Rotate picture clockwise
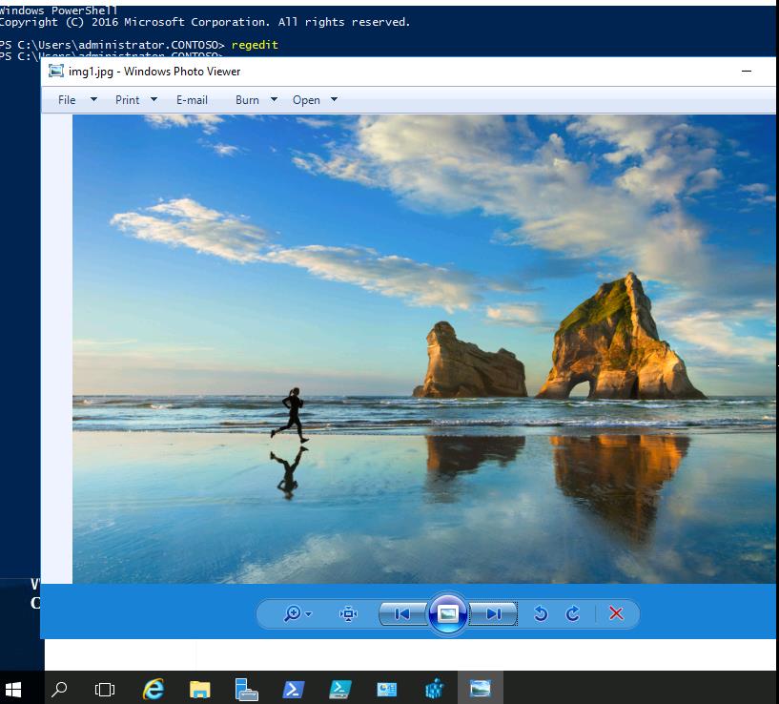 tap(573, 614)
